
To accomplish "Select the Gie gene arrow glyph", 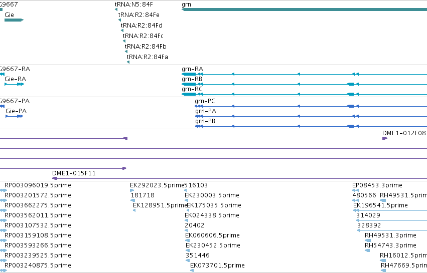I will pos(14,20).
